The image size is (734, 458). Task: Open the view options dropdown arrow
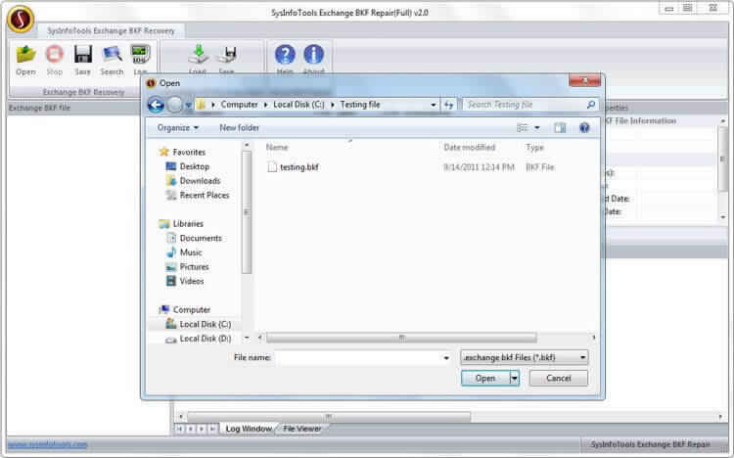click(x=537, y=128)
